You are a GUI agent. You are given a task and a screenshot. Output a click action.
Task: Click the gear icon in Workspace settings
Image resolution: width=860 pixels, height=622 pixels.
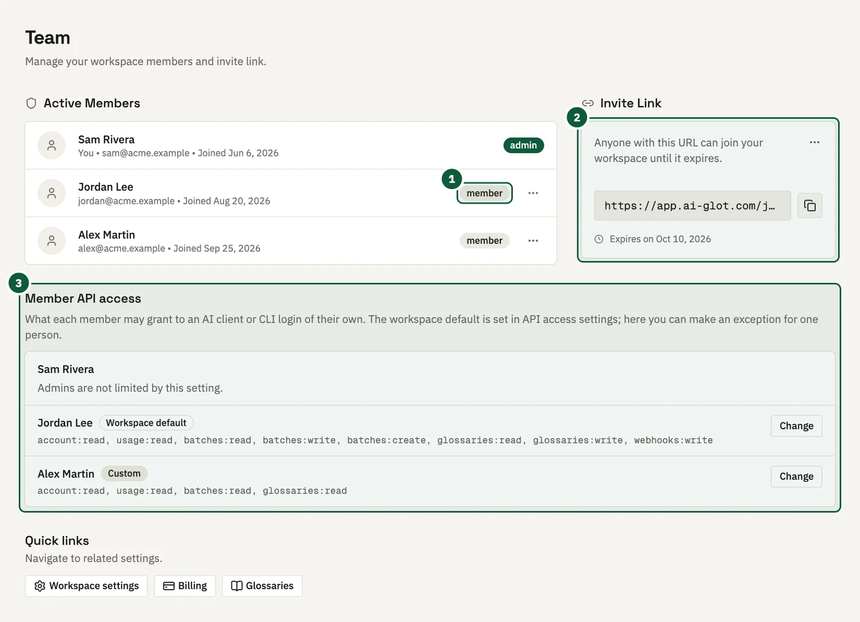(x=40, y=586)
